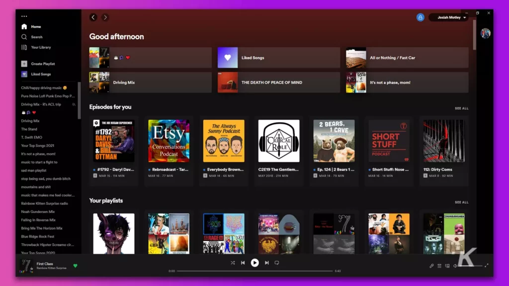Image resolution: width=509 pixels, height=286 pixels.
Task: Click the Create Playlist icon
Action: [x=24, y=63]
